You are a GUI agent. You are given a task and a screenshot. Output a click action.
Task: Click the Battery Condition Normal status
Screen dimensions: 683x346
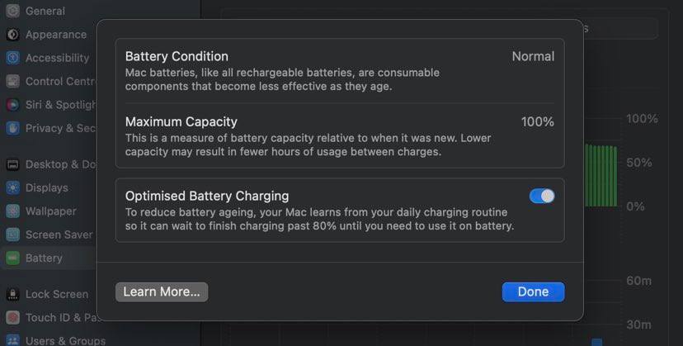click(533, 56)
